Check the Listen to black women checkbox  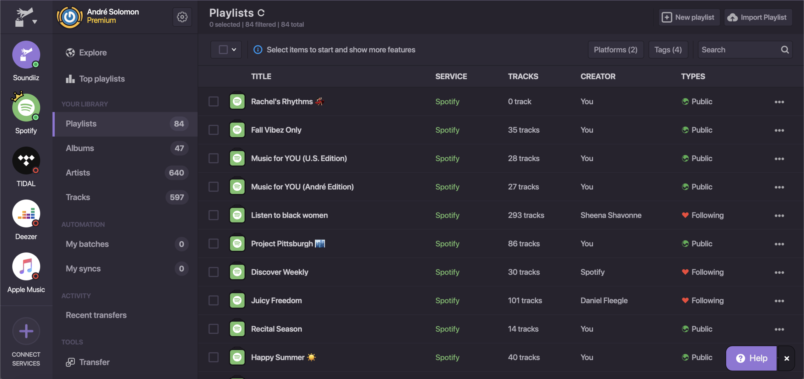click(214, 215)
